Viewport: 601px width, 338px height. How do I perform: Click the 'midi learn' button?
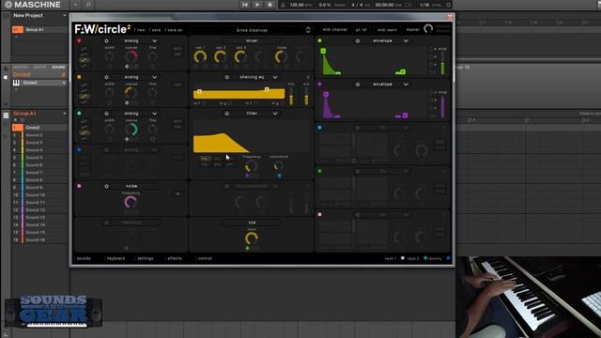(x=387, y=30)
